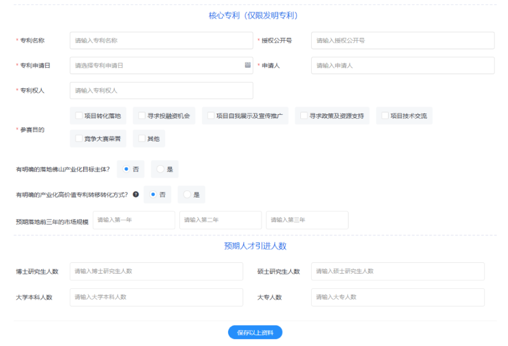Click the question mark help icon

click(135, 194)
